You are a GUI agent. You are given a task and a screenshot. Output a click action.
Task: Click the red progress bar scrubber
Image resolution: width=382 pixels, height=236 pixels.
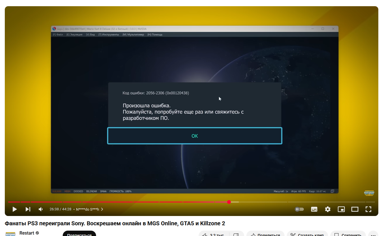229,202
